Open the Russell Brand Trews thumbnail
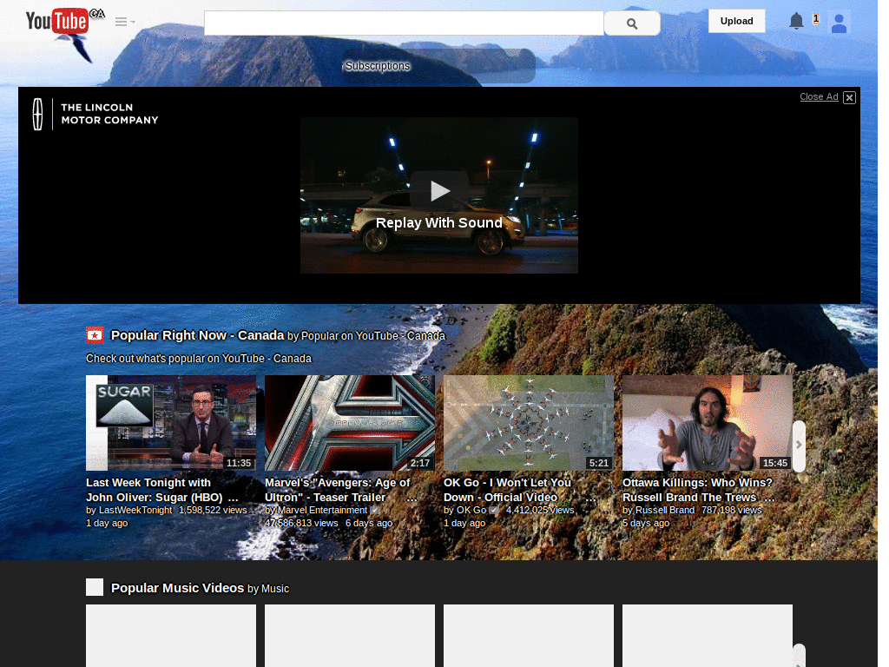Image resolution: width=889 pixels, height=667 pixels. tap(708, 423)
